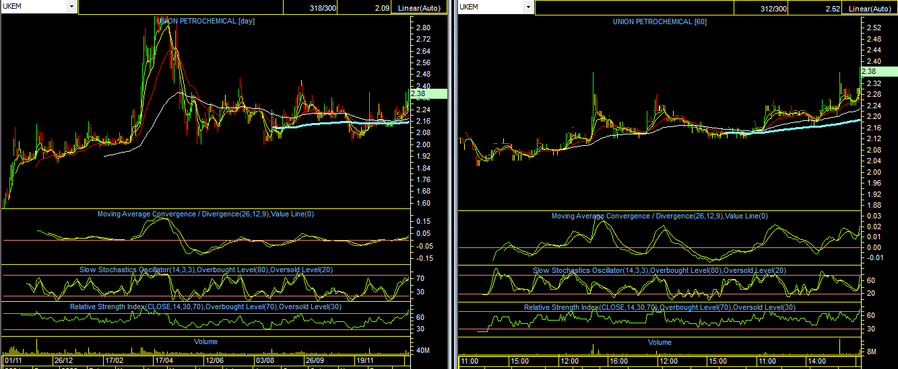Screen dimensions: 898x369
Task: Click the 2.38 last price tag on the 60-minute chart
Action: tap(879, 71)
